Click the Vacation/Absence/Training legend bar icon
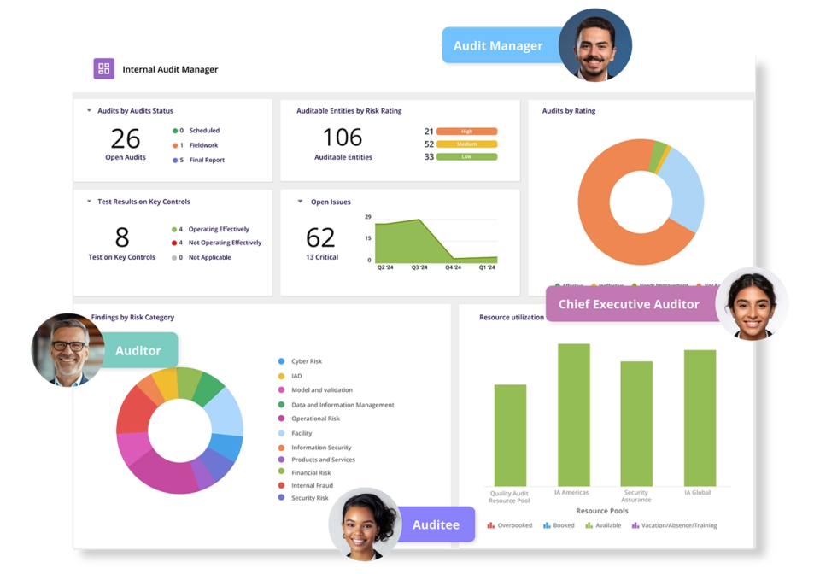Viewport: 820px width, 574px height. (635, 525)
